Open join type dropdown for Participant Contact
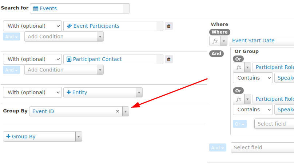Screen dimensions: 294x165 click(x=32, y=59)
